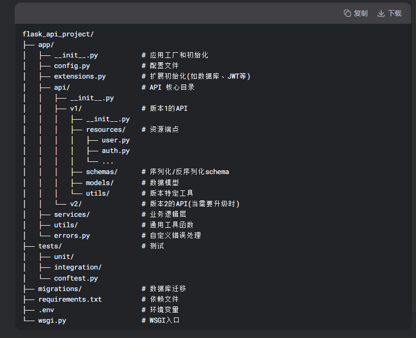
Task: Click the models/ directory entry
Action: click(100, 183)
